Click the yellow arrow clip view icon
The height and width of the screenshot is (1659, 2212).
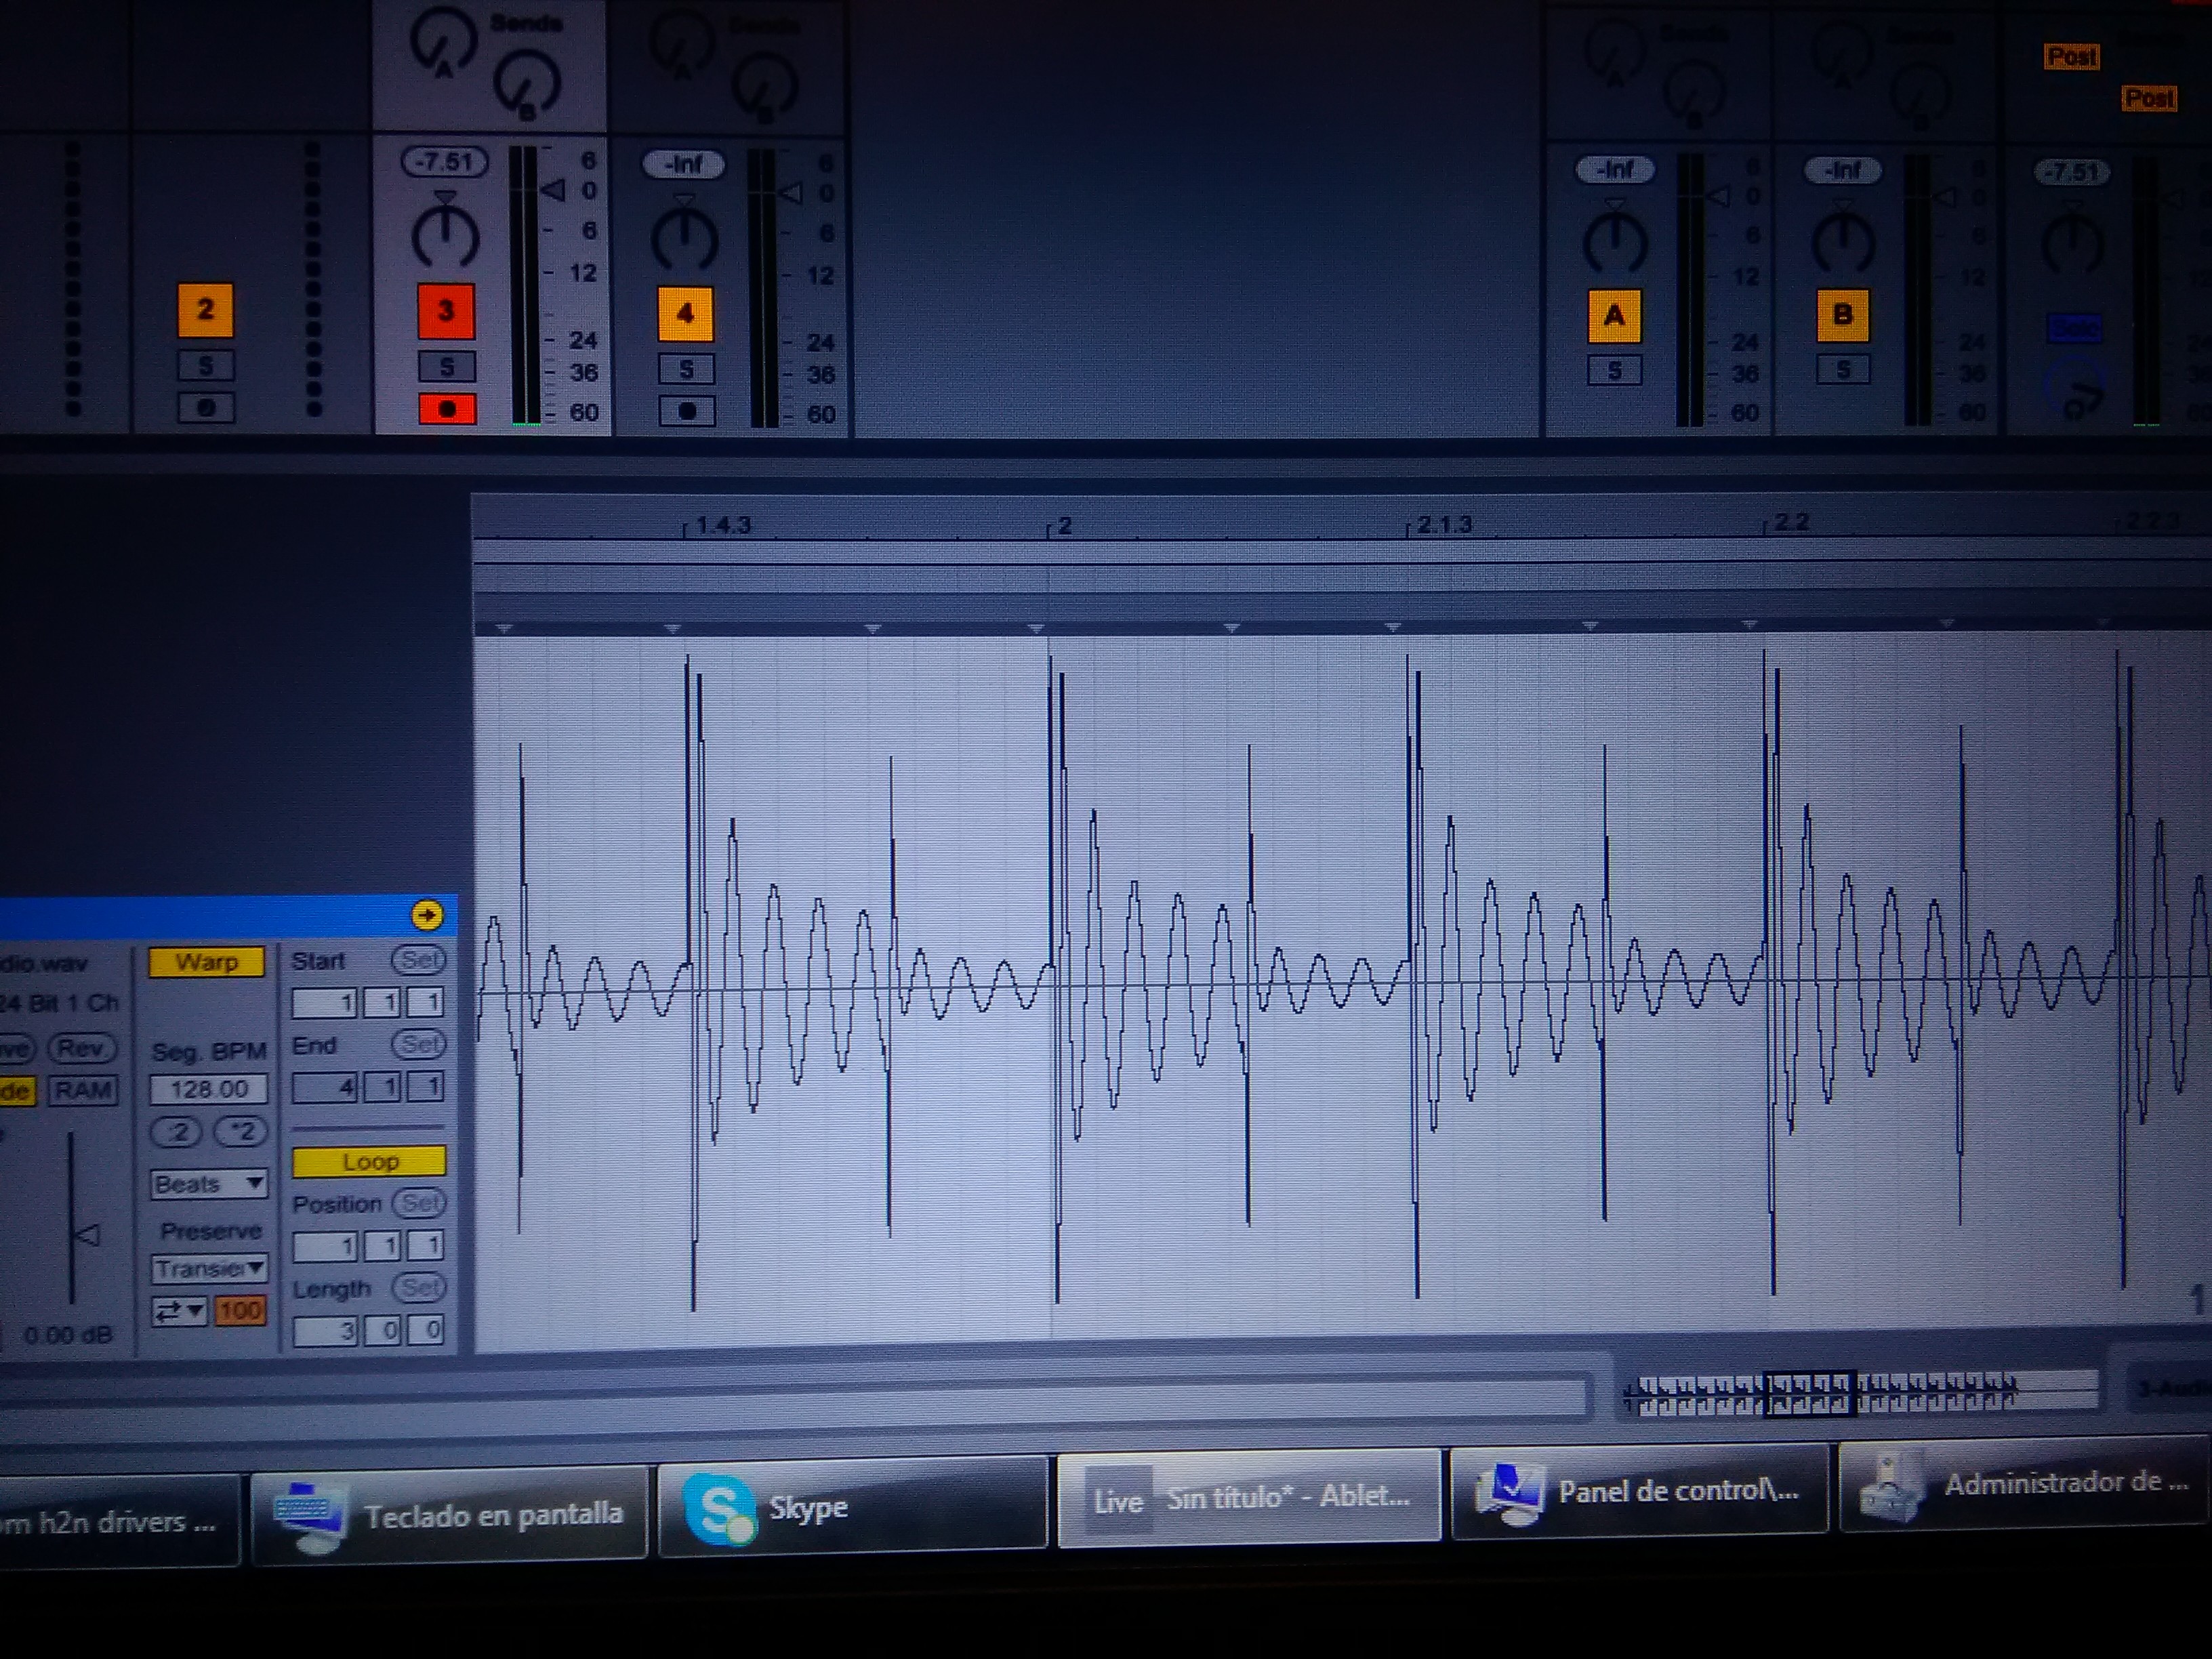click(x=427, y=914)
